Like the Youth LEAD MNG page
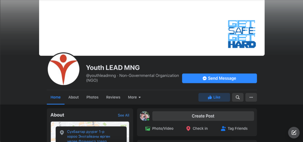The image size is (303, 142). point(214,97)
